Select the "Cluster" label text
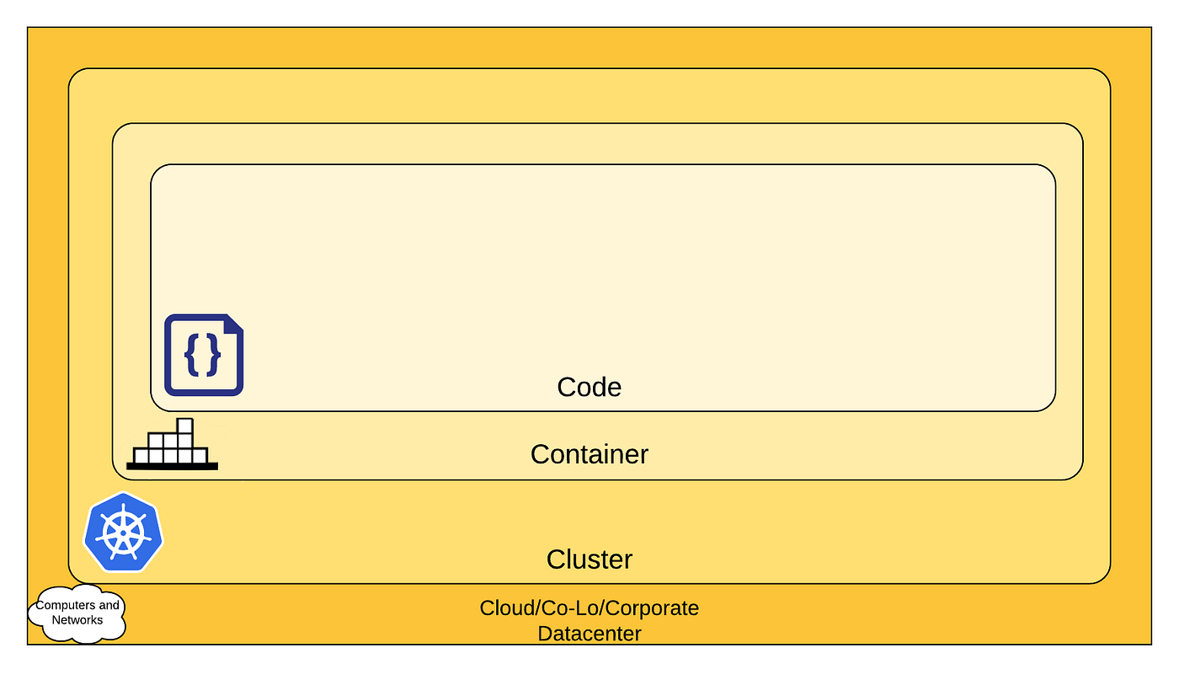Image resolution: width=1179 pixels, height=680 pixels. coord(589,560)
